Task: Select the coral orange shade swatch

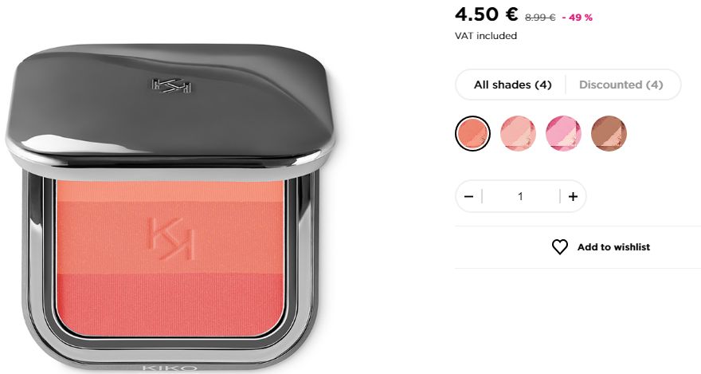Action: coord(472,133)
